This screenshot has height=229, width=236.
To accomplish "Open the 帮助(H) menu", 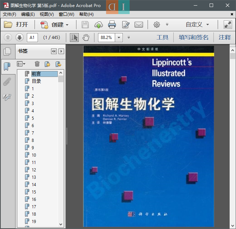I will click(x=86, y=14).
